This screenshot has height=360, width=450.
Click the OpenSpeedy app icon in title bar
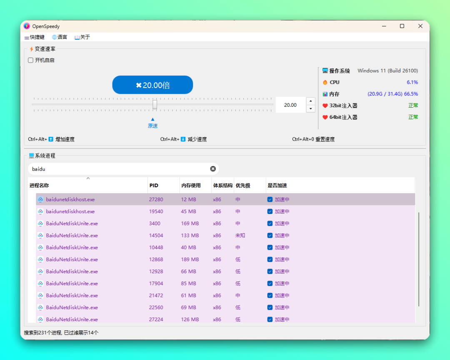27,26
